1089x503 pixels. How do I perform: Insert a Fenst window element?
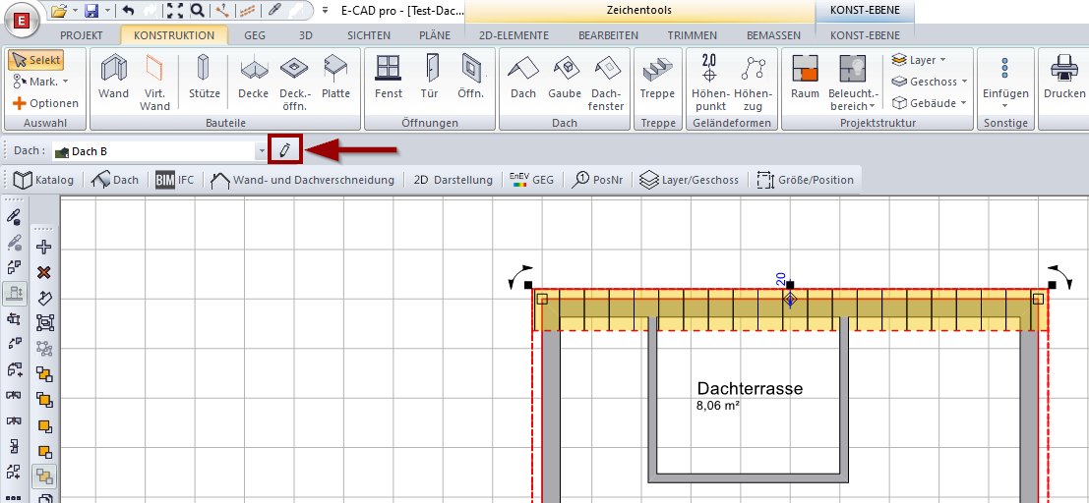click(389, 77)
